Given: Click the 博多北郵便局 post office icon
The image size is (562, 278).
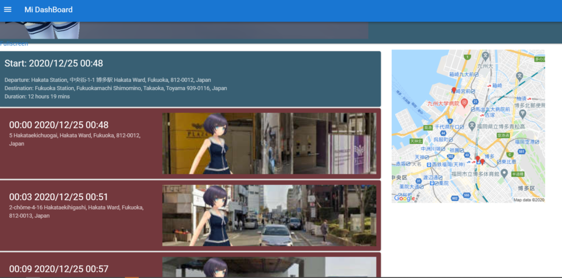Looking at the screenshot, I should (522, 113).
